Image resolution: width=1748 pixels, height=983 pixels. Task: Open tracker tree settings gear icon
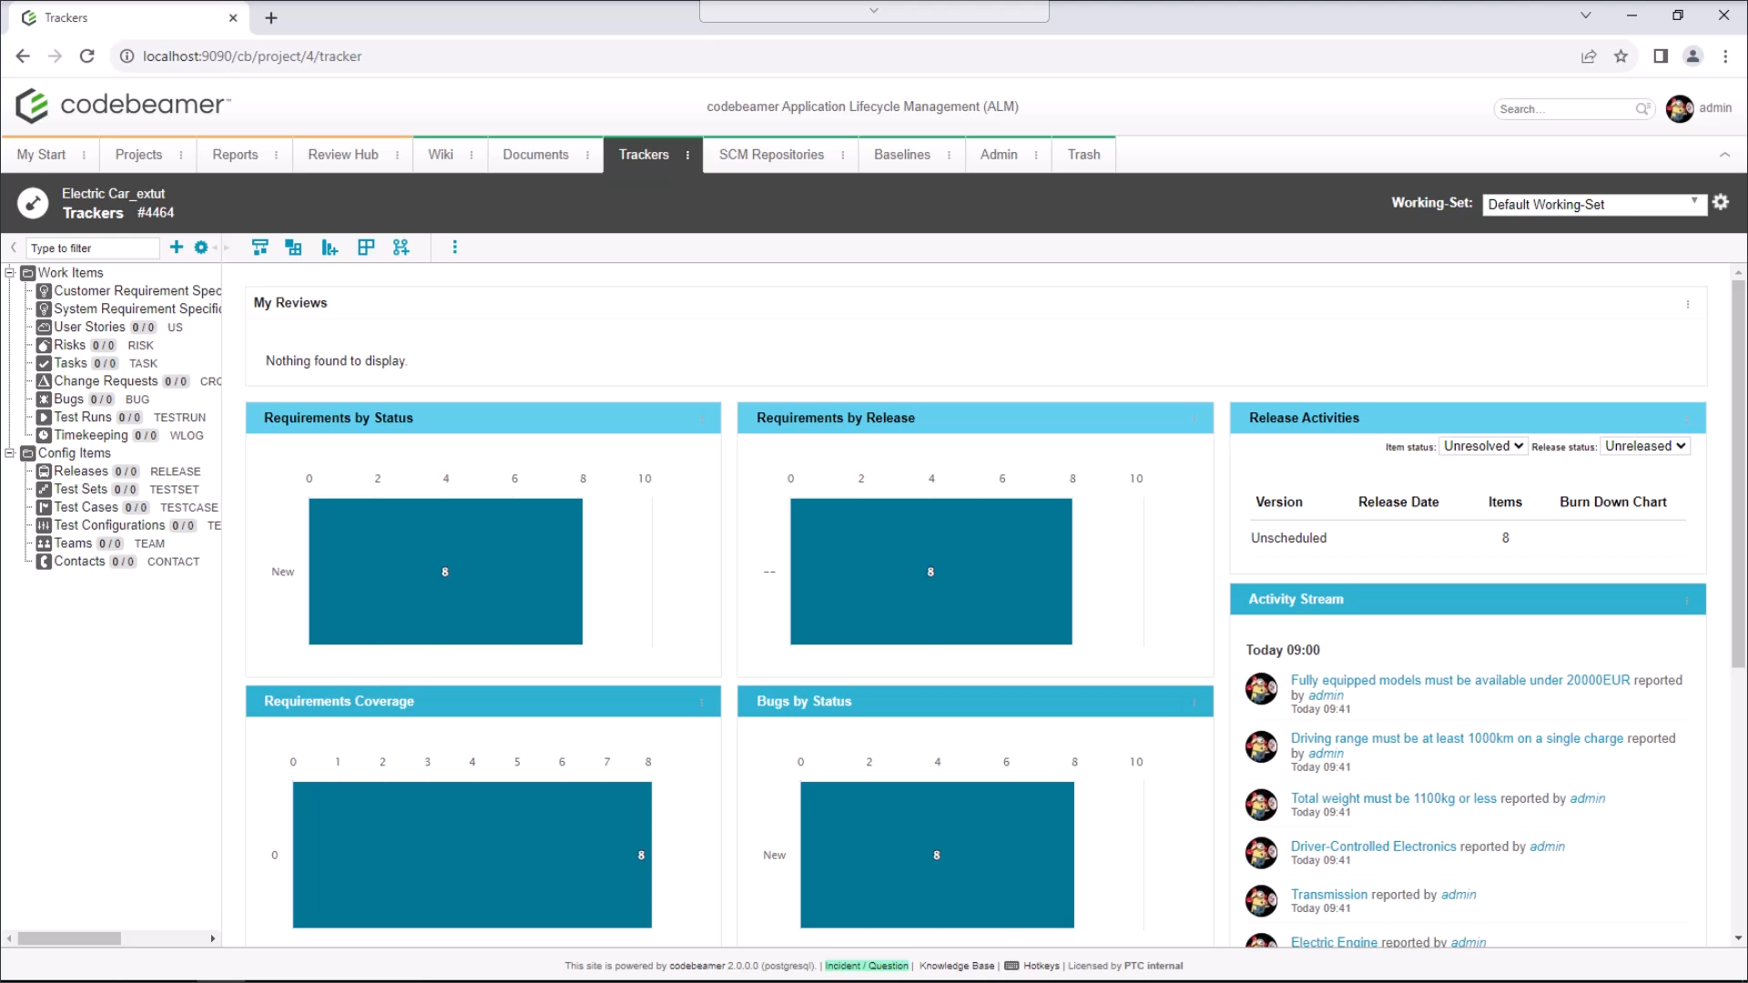pos(201,248)
